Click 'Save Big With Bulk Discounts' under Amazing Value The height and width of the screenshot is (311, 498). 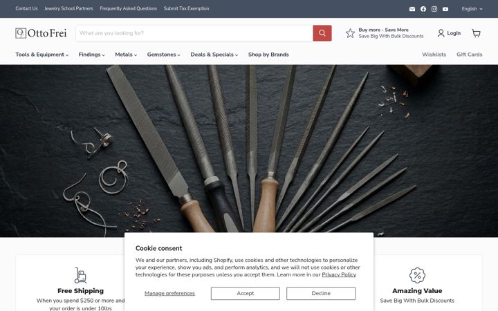[x=417, y=301]
